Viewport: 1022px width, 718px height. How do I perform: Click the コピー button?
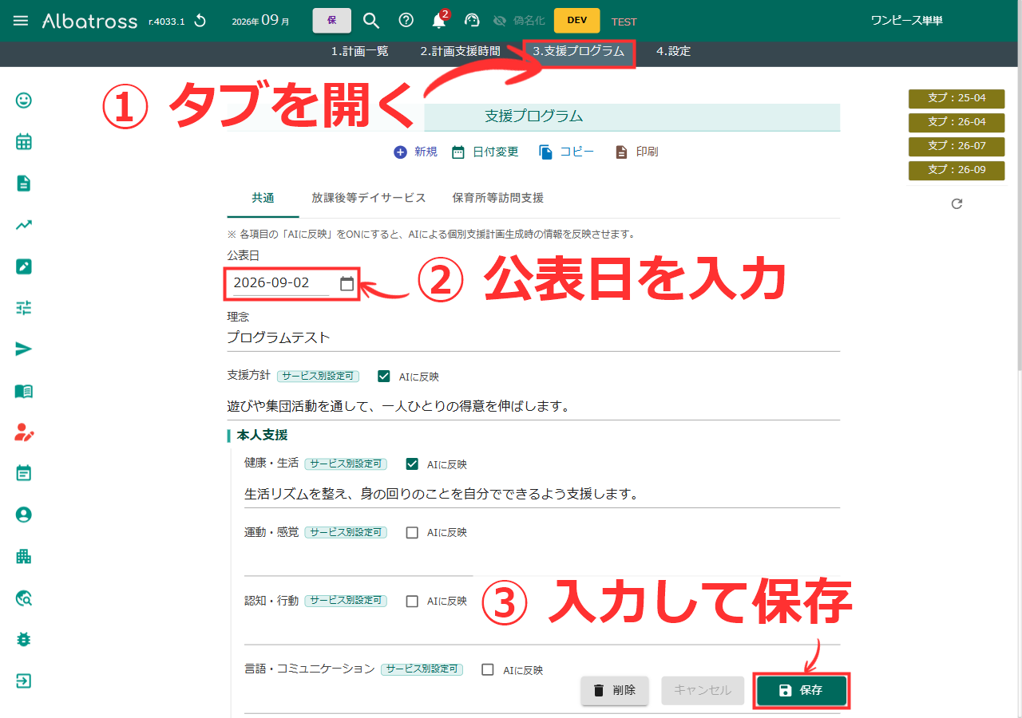coord(566,152)
